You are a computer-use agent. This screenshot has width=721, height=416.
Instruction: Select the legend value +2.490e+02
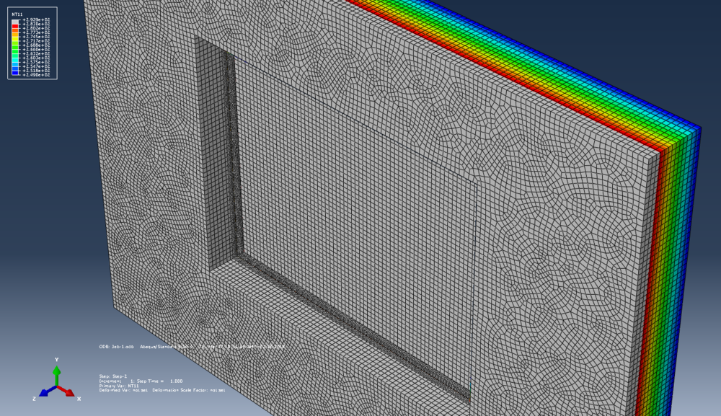point(36,74)
